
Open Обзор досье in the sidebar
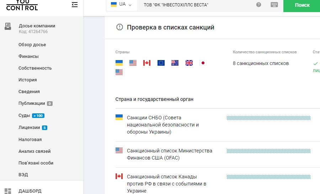pyautogui.click(x=32, y=45)
